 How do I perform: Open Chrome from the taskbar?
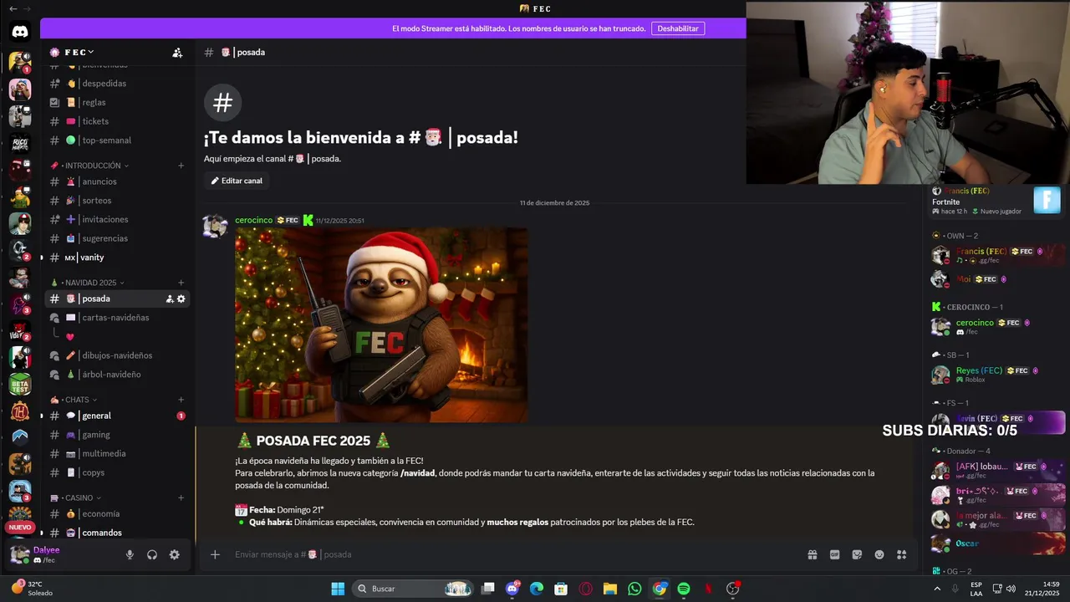click(x=660, y=589)
